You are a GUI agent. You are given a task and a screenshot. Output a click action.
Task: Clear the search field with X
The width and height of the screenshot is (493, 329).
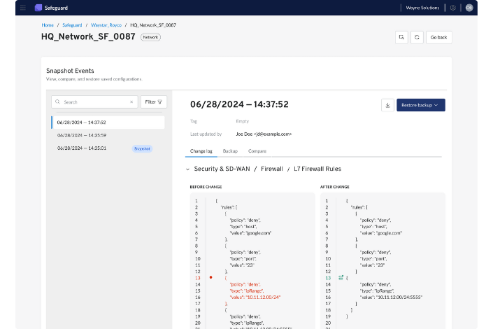point(131,102)
